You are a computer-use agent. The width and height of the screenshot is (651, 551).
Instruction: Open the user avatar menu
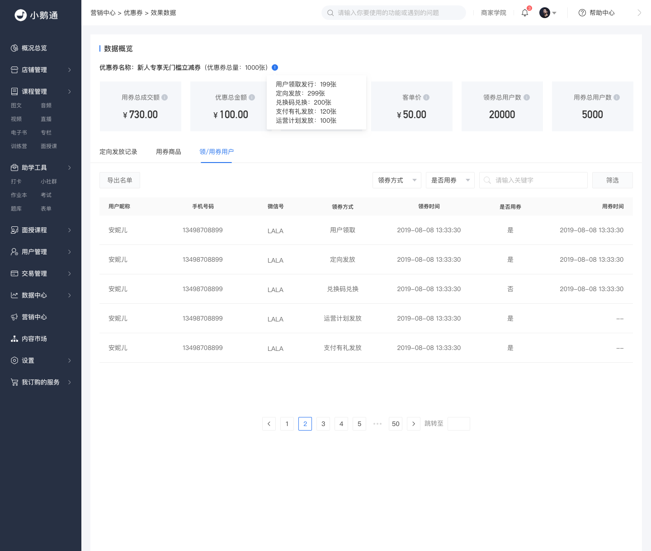coord(547,13)
